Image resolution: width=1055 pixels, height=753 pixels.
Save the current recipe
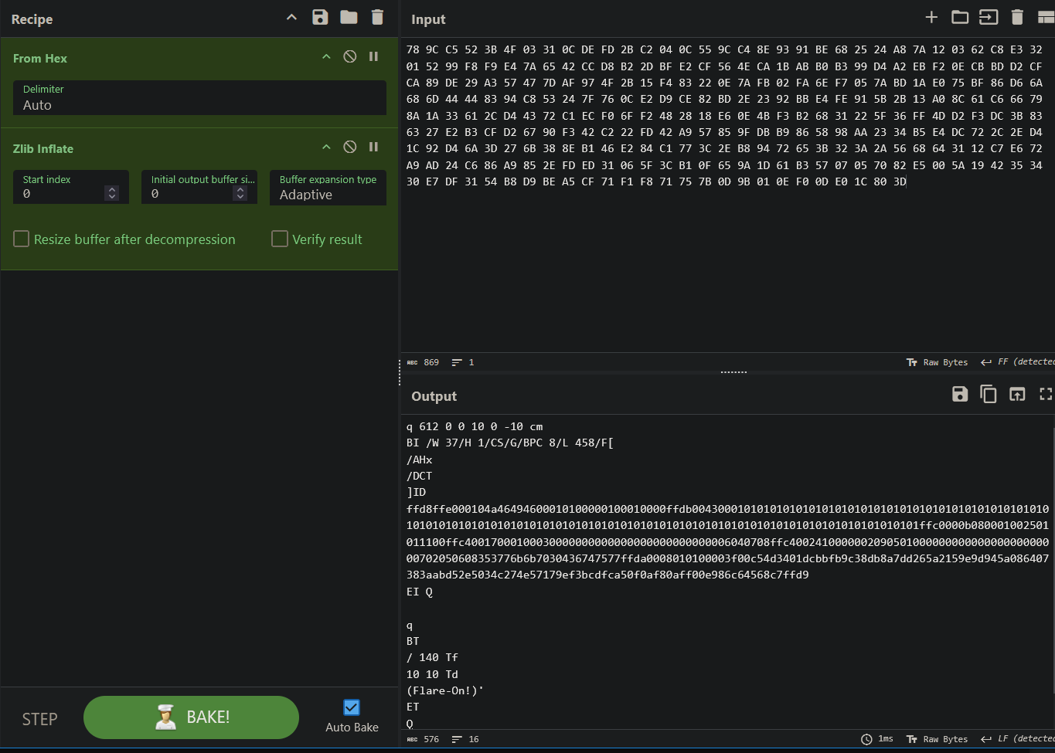[320, 18]
